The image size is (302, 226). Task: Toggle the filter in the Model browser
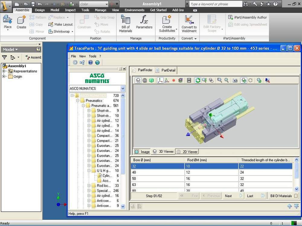[x=4, y=57]
